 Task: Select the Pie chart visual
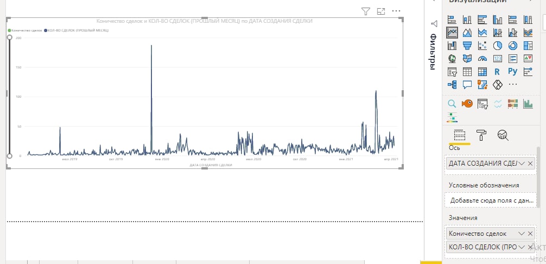click(498, 45)
